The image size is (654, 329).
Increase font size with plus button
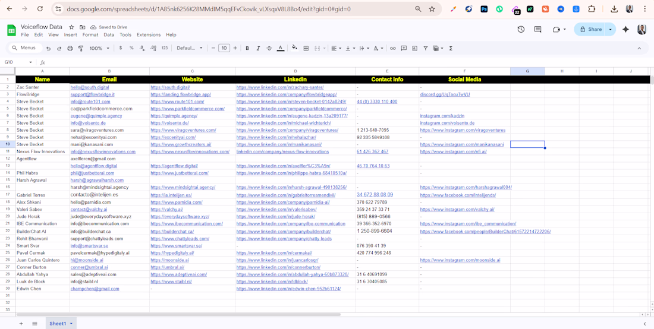point(235,48)
